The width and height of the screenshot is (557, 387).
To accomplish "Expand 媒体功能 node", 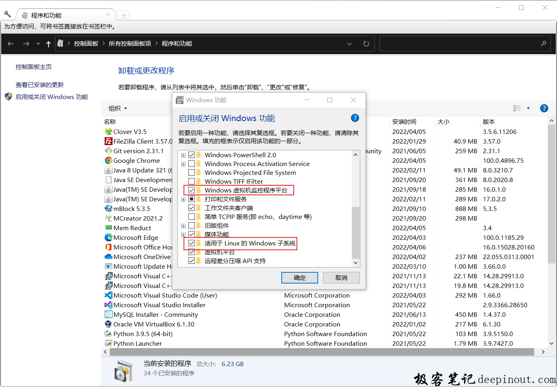I will tap(183, 235).
